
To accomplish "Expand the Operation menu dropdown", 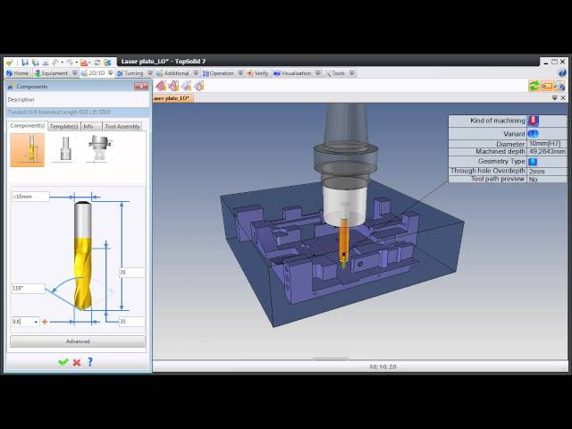I will 240,73.
